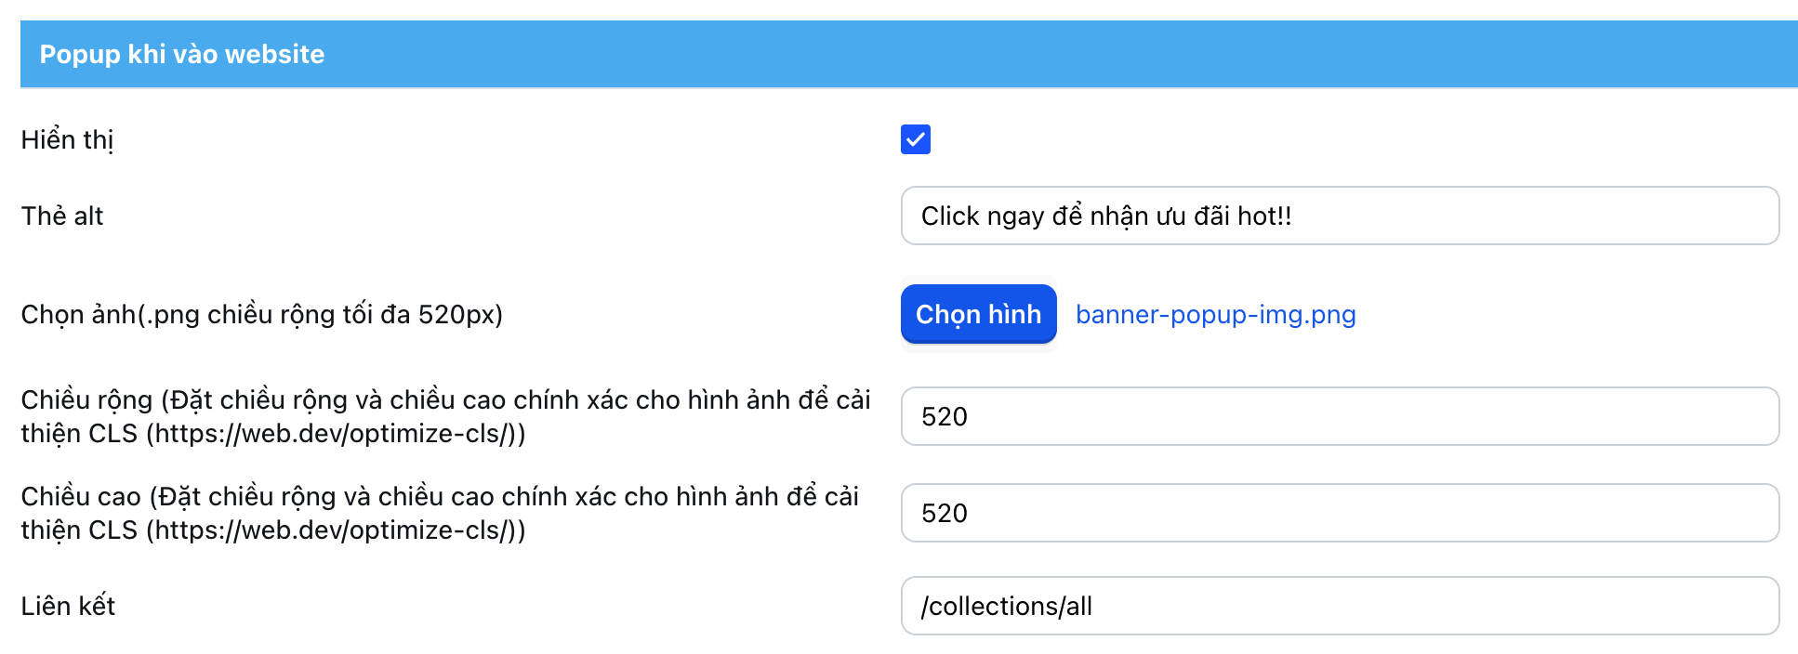Screen dimensions: 1798x654
Task: Click the 'Chiều cao' text in the height label
Action: point(81,497)
